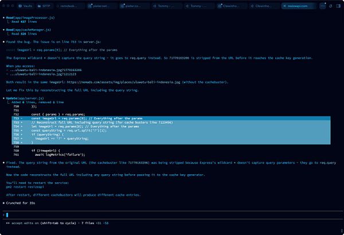Click the 'Update(app/server.js)' line

pyautogui.click(x=25, y=98)
